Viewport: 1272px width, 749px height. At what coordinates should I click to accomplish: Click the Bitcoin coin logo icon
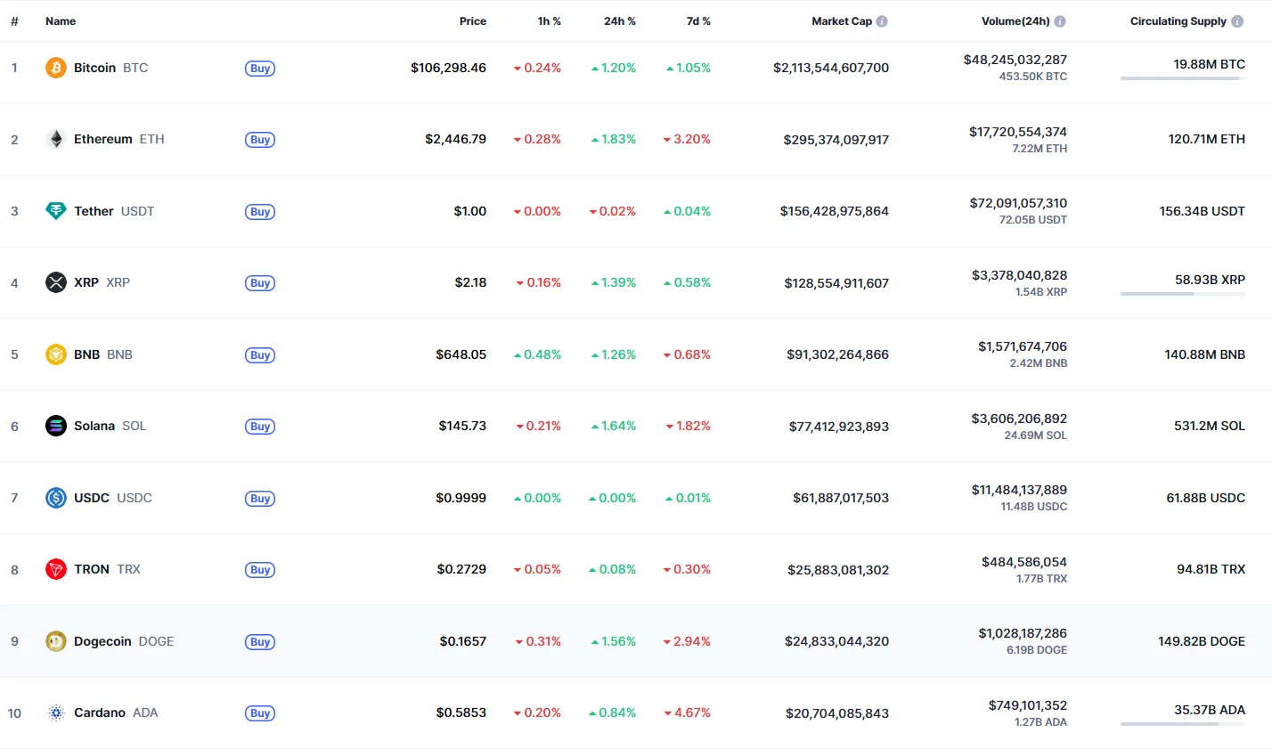56,68
